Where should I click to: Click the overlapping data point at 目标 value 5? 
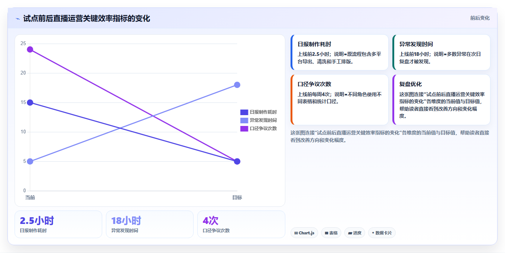click(x=237, y=161)
